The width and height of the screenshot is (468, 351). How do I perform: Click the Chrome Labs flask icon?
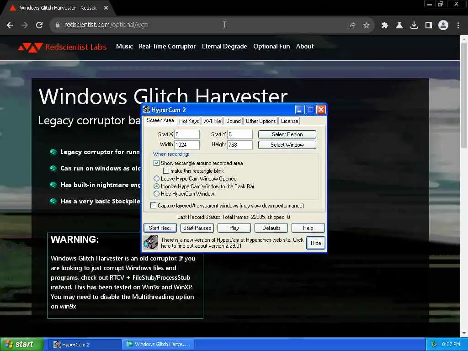pos(399,26)
